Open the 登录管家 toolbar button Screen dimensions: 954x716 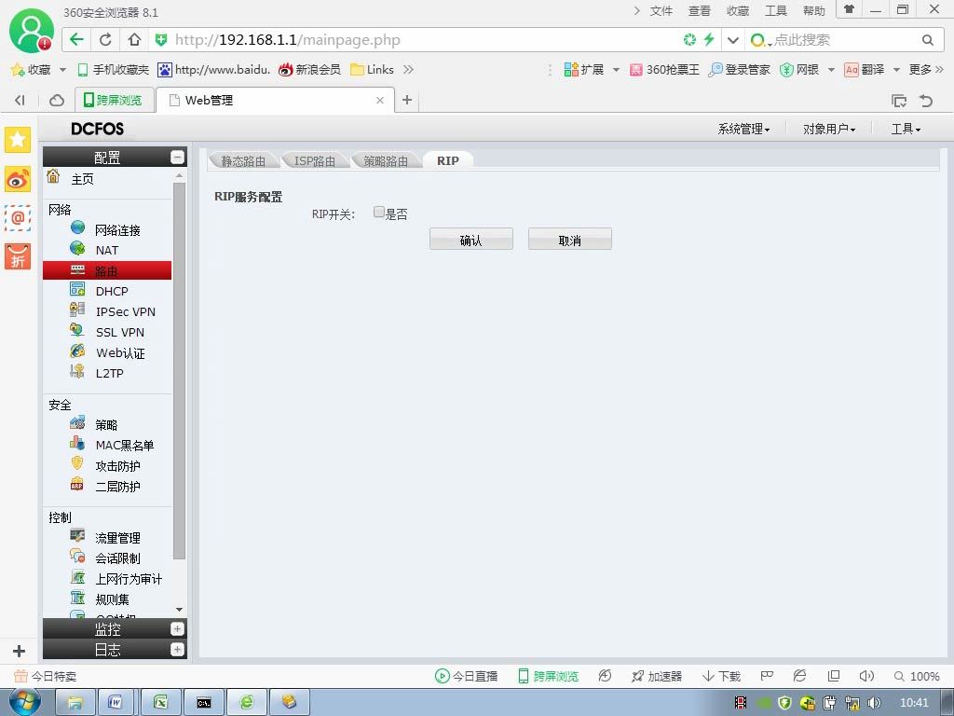[x=739, y=70]
